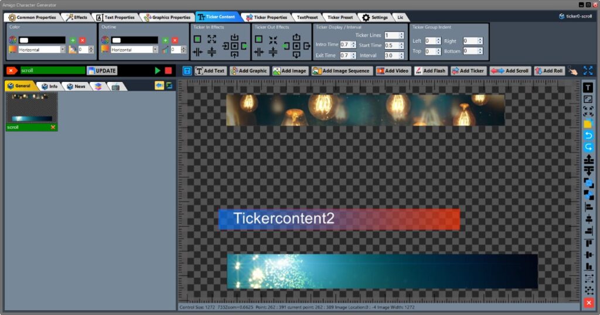
Task: Click the green scroll name input field
Action: pyautogui.click(x=52, y=70)
